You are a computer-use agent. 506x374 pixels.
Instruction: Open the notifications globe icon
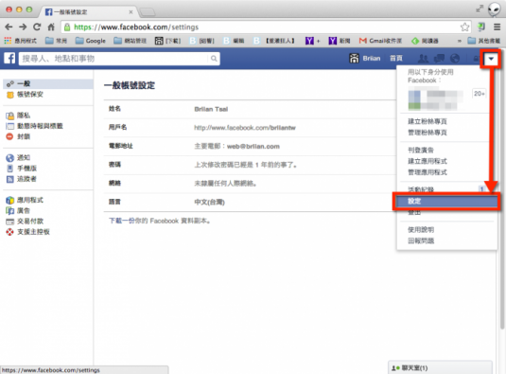455,59
